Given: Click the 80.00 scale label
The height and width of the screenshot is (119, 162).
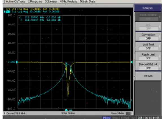Looking at the screenshot, I should 12,25.
